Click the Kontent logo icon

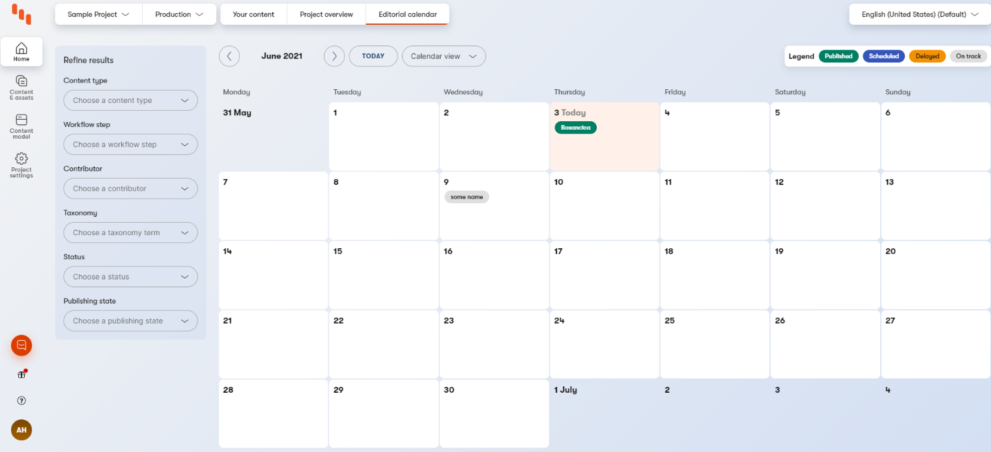click(22, 14)
